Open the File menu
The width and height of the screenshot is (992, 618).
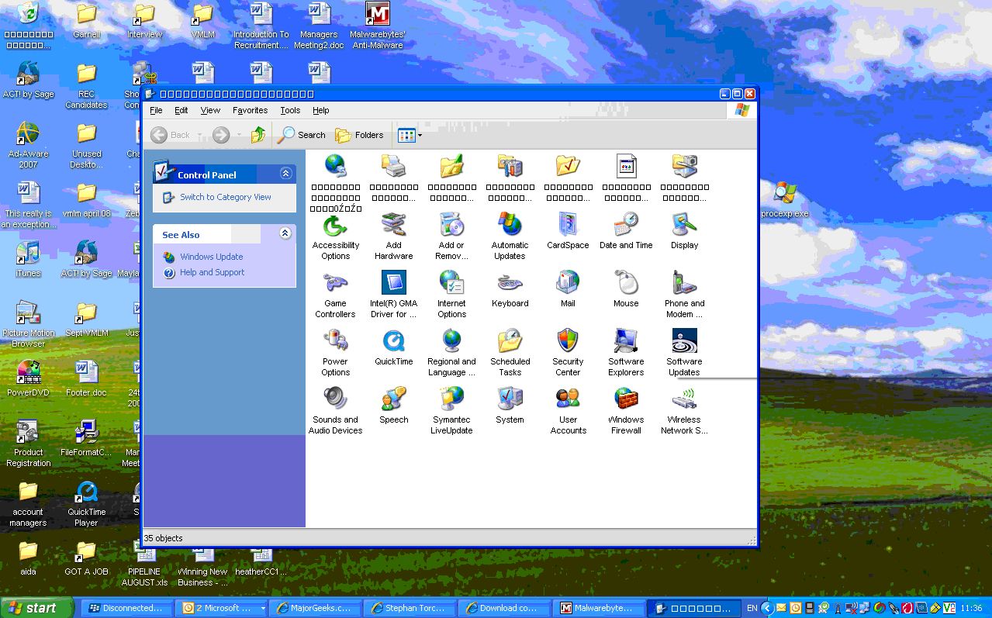coord(156,110)
